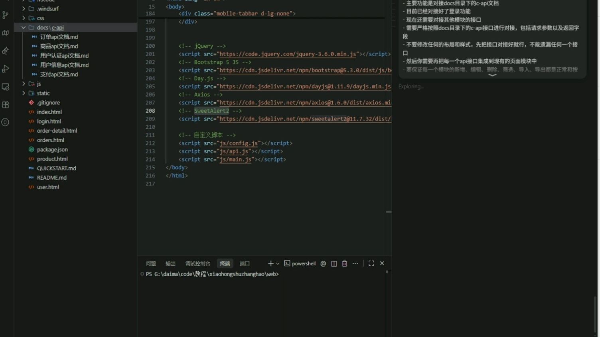Open the Extensions view in activity bar
This screenshot has width=600, height=337.
(5, 105)
